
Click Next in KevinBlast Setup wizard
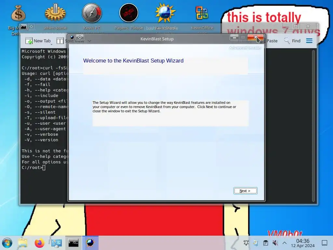pyautogui.click(x=245, y=191)
